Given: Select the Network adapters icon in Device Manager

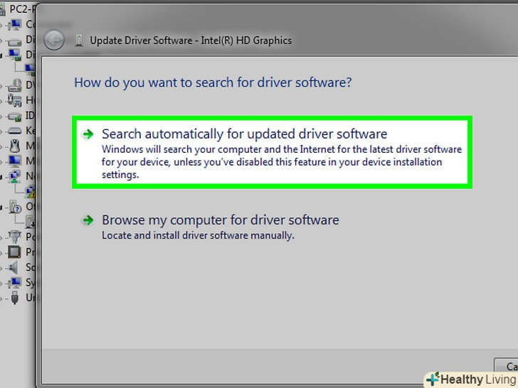Looking at the screenshot, I should coord(14,176).
